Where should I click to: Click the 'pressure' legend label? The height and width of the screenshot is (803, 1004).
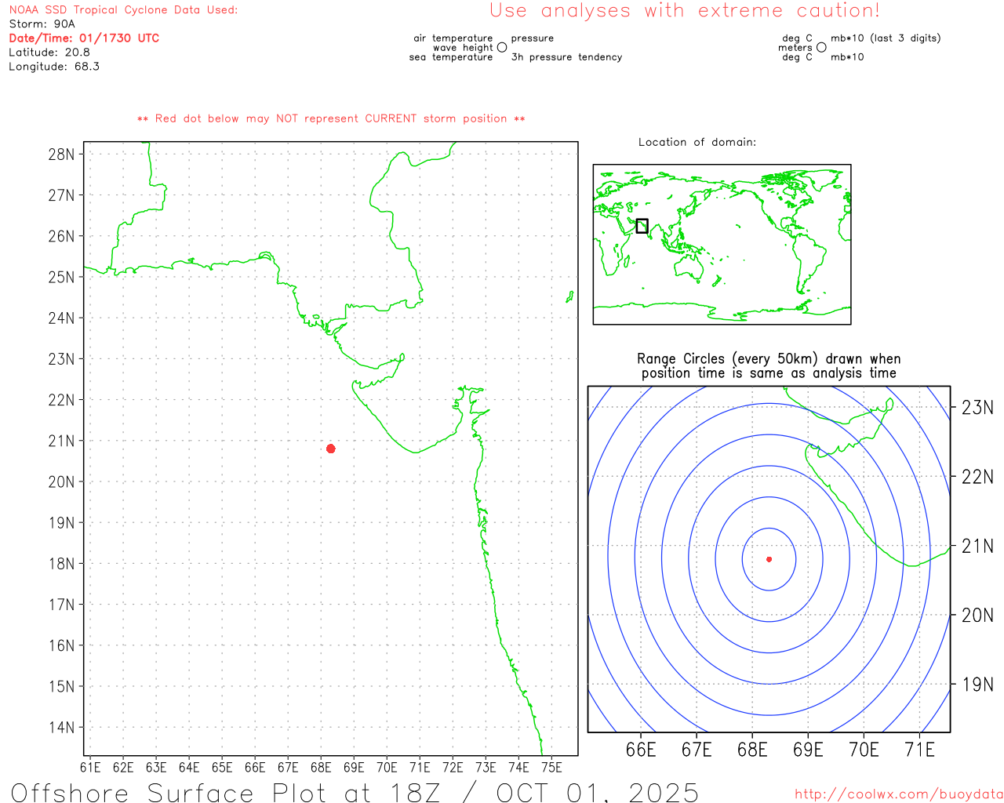click(533, 38)
